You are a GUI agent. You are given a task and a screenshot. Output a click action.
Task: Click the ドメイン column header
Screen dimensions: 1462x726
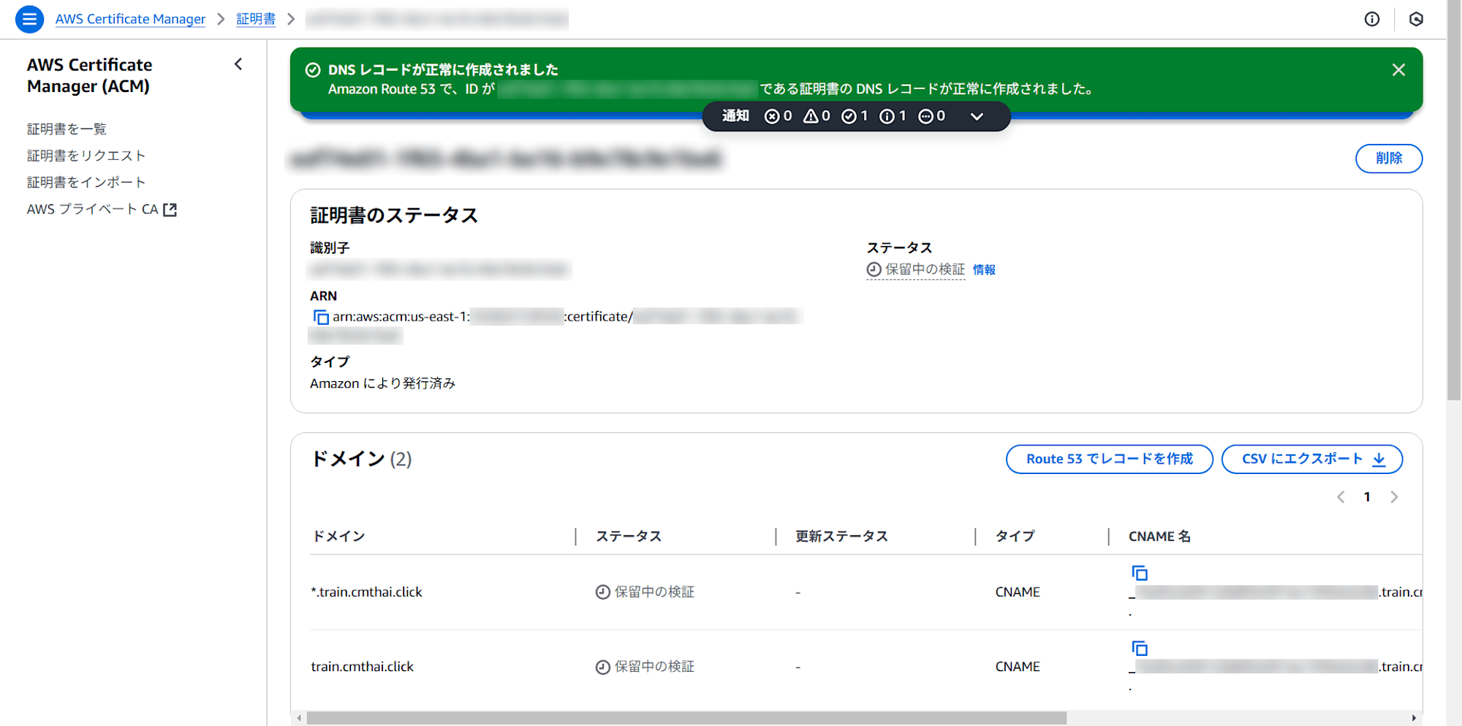click(338, 536)
